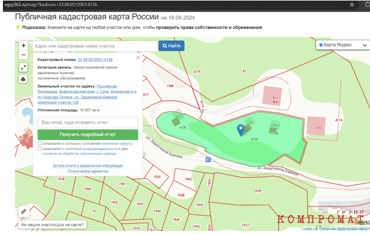The width and height of the screenshot is (370, 235).
Task: Click parcel labeled 1505 on map
Action: (157, 176)
